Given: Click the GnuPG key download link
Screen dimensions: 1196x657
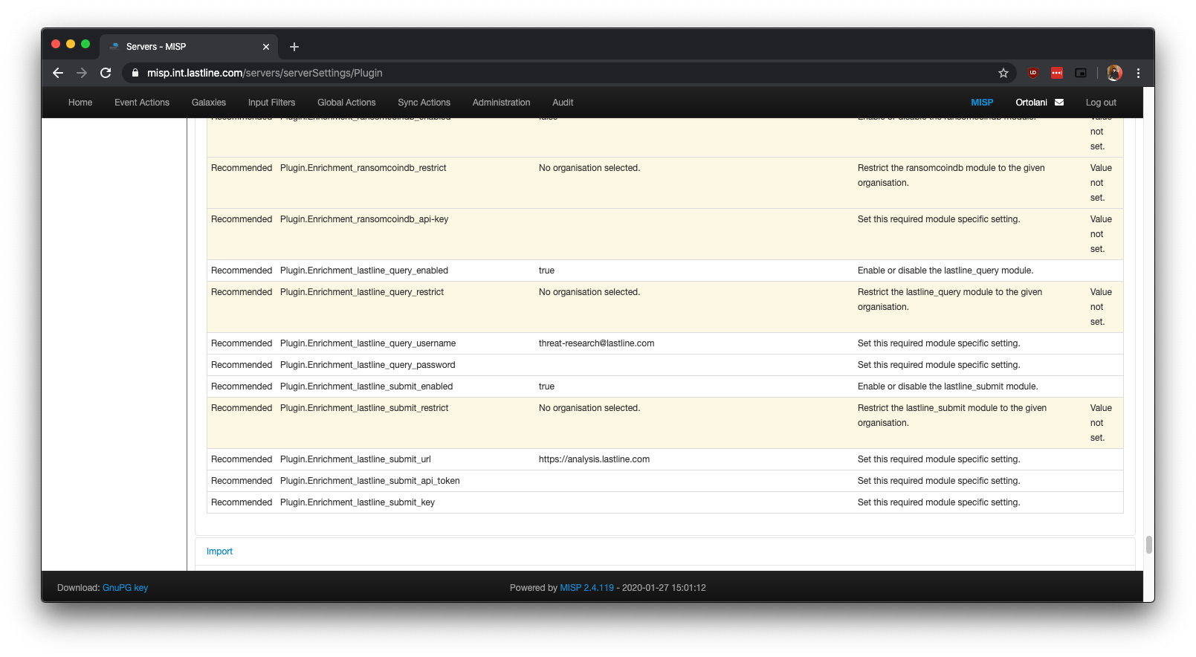Looking at the screenshot, I should click(x=125, y=588).
